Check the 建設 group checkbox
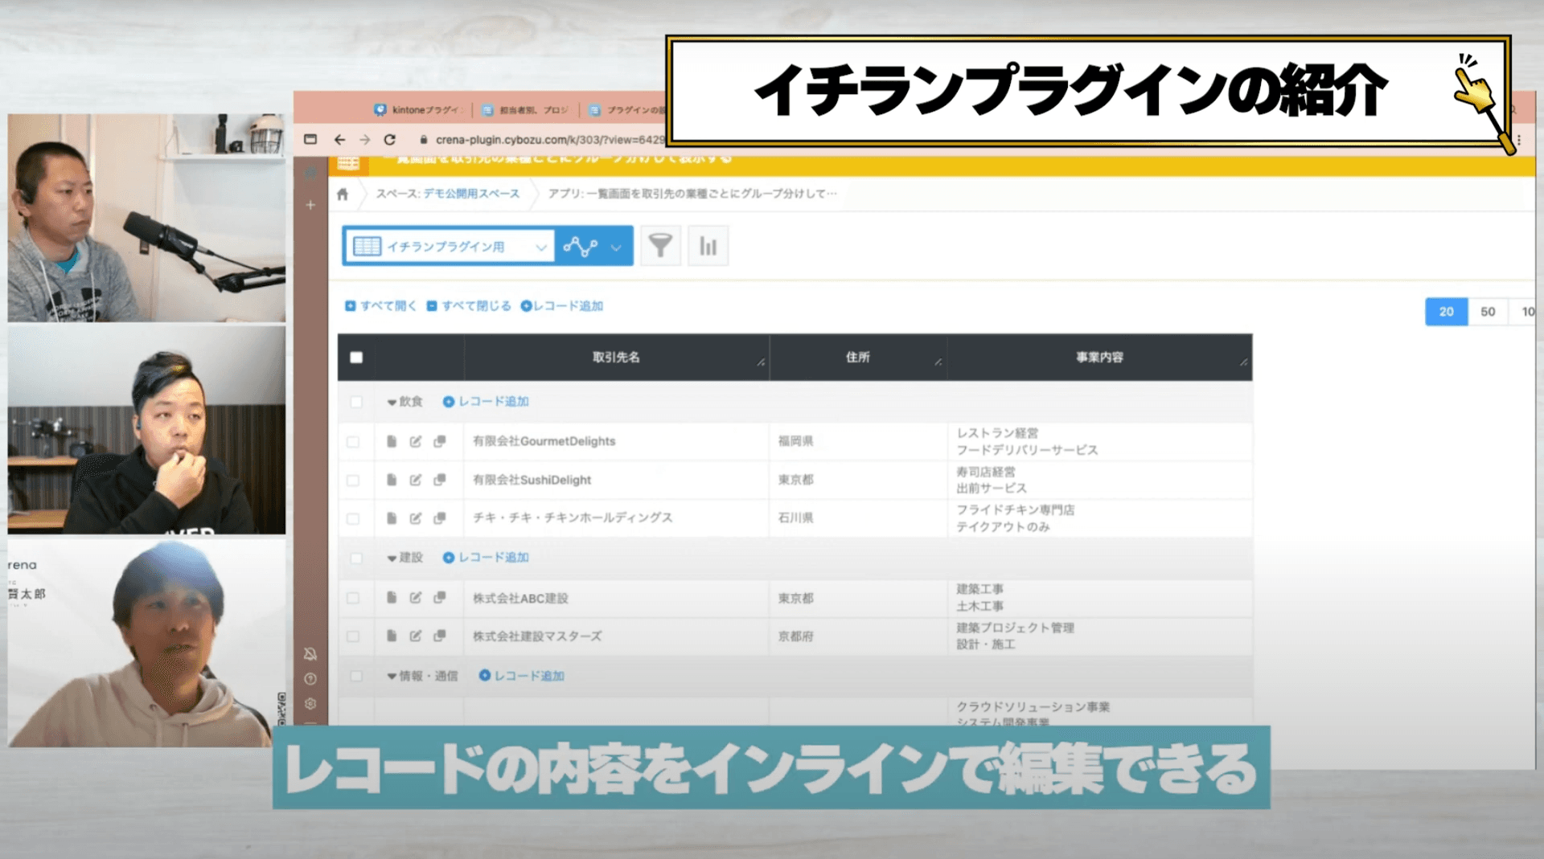 tap(356, 558)
